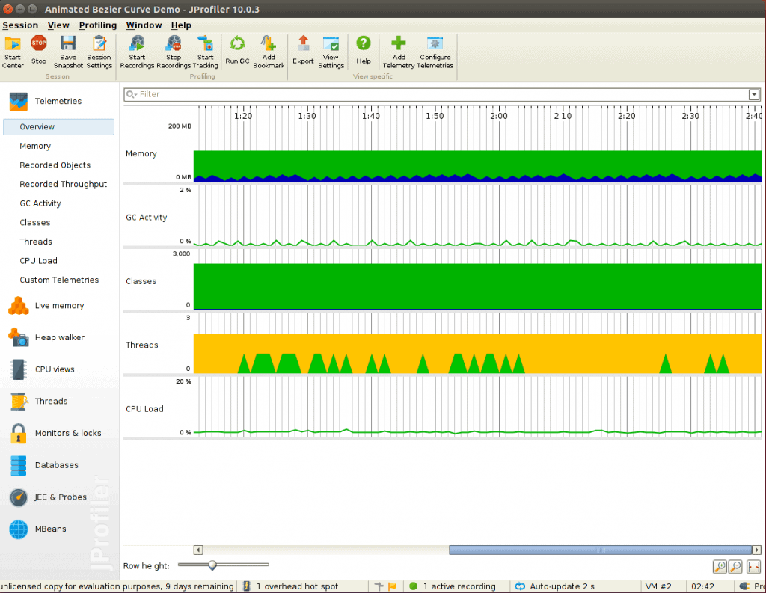Adjust the Row height slider
The width and height of the screenshot is (766, 593).
212,565
